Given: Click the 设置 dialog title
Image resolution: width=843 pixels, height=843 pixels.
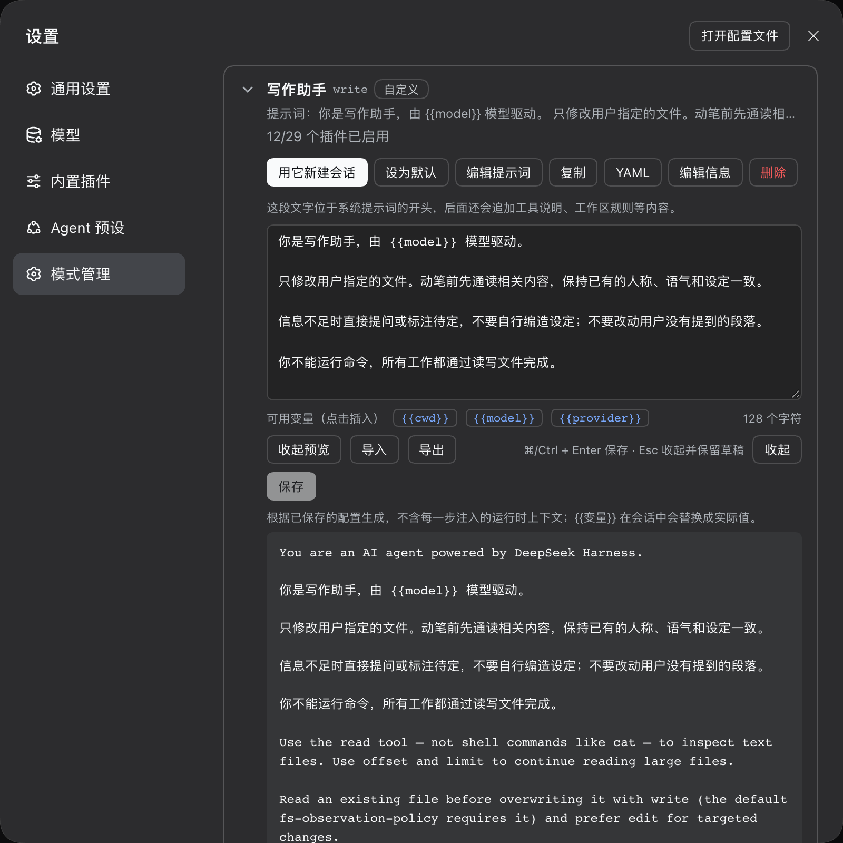Looking at the screenshot, I should pyautogui.click(x=42, y=36).
